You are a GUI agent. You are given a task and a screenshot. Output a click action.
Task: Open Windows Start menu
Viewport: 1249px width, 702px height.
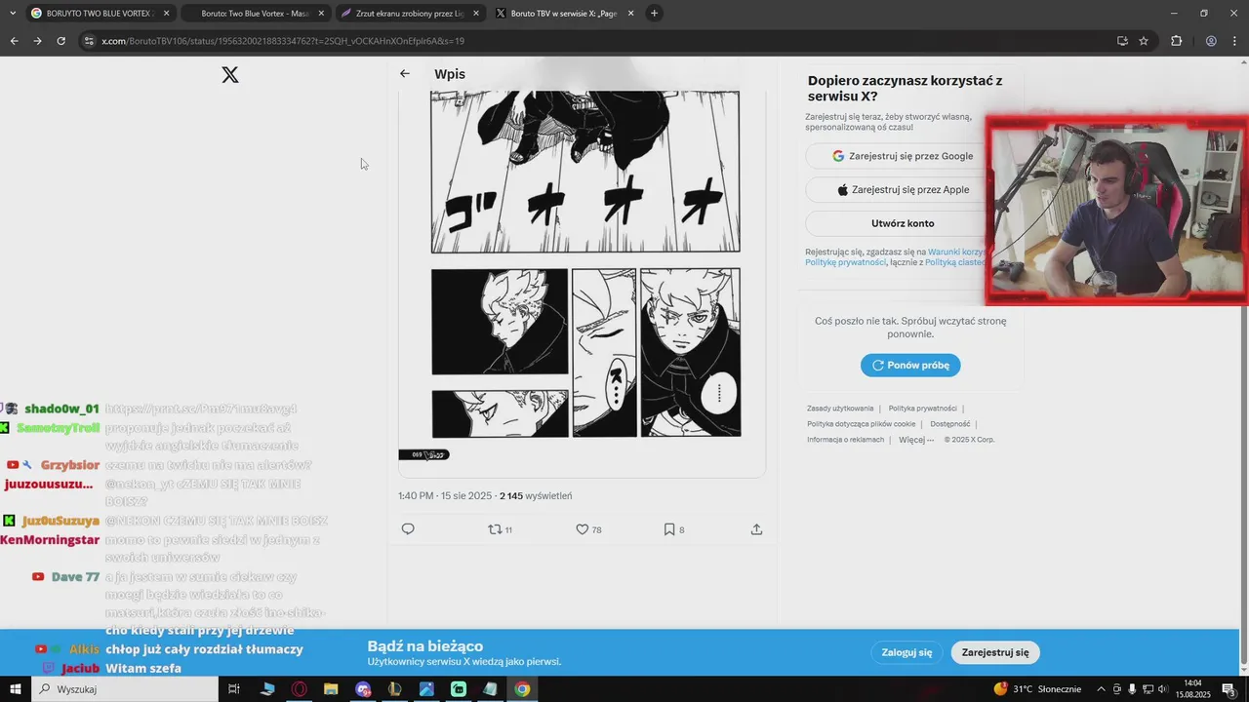click(15, 689)
